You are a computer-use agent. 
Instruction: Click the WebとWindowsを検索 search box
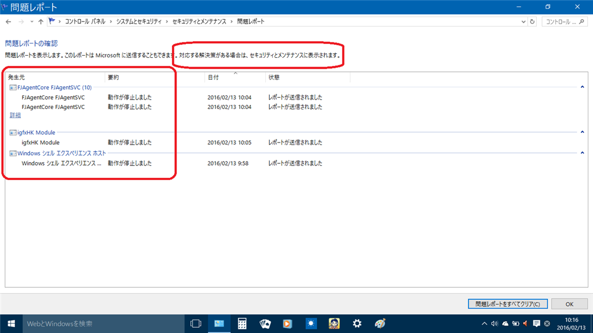coord(104,324)
